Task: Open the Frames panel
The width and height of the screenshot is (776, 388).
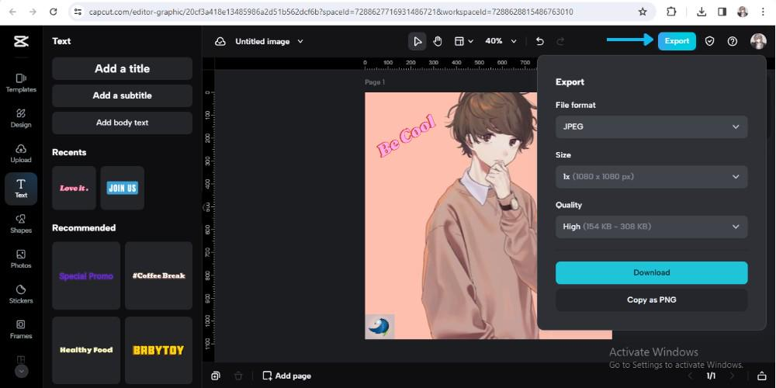Action: pos(21,329)
